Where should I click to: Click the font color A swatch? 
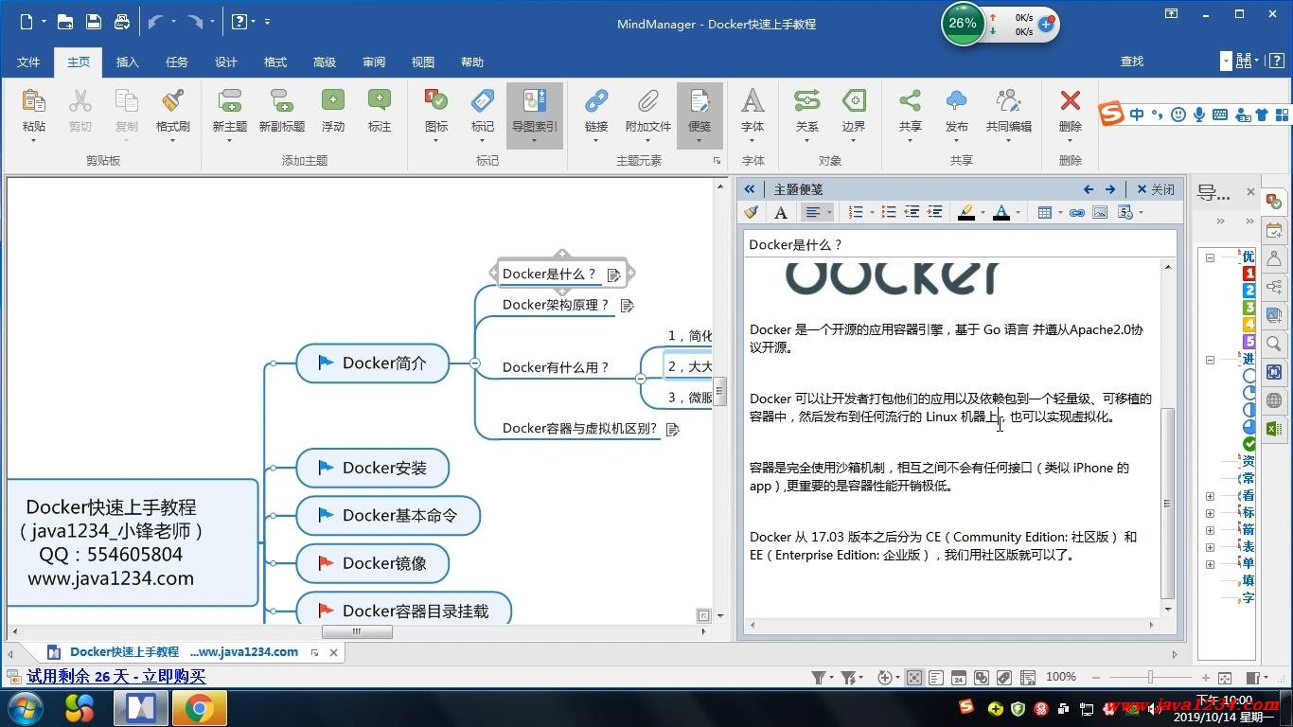pyautogui.click(x=1001, y=213)
